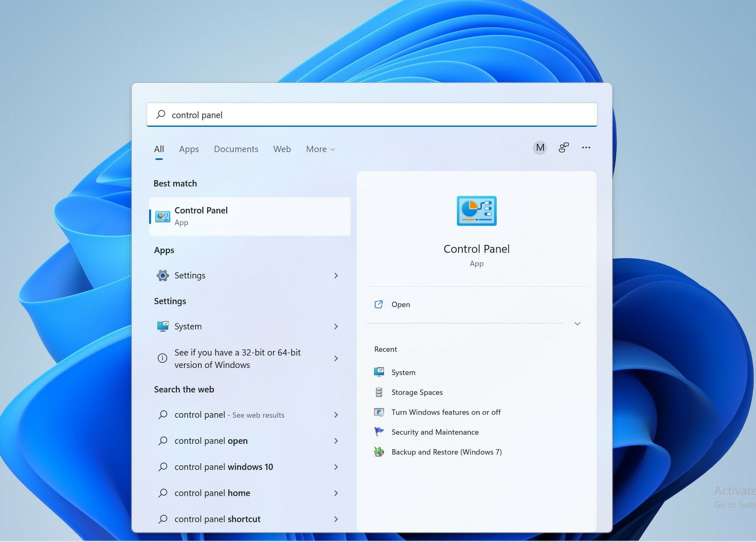This screenshot has width=756, height=542.
Task: Click the Storage Spaces icon in Recent
Action: (x=379, y=392)
